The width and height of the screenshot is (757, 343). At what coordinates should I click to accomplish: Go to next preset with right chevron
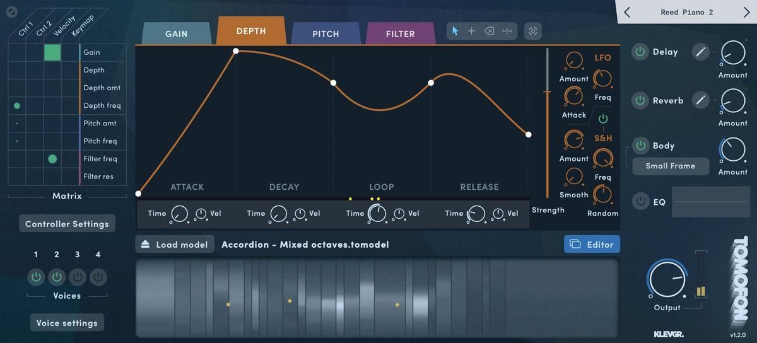coord(746,12)
